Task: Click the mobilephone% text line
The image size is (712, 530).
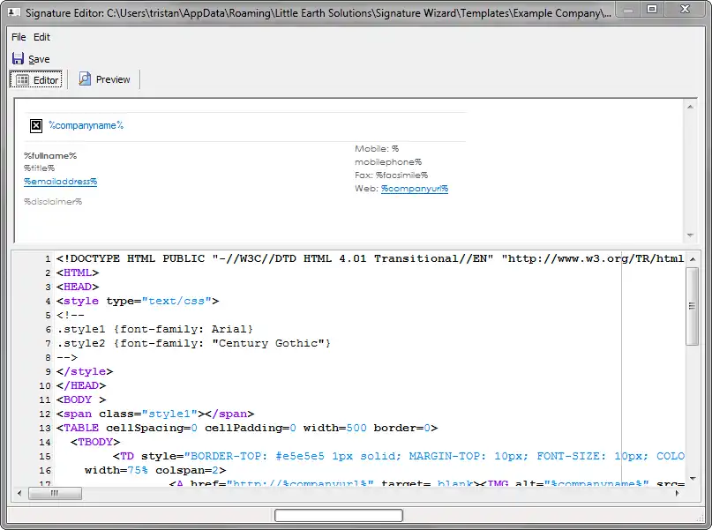Action: [388, 162]
